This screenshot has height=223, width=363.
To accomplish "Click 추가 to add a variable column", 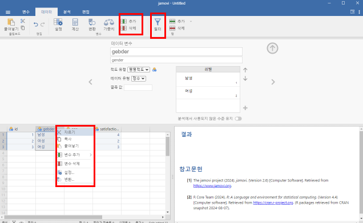I will point(129,21).
